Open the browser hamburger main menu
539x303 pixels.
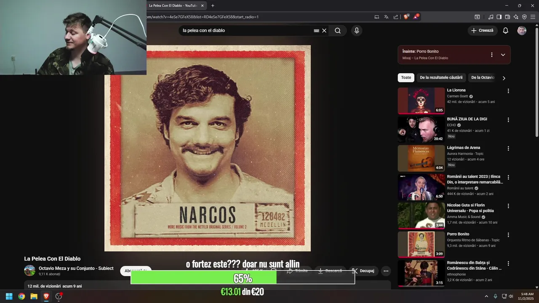coord(533,17)
